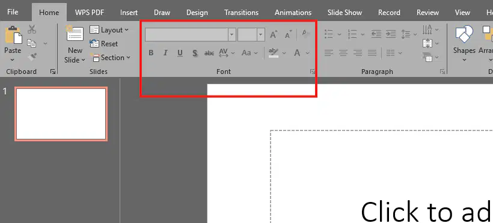Viewport: 493px width, 223px height.
Task: Click the New Slide icon
Action: [x=75, y=33]
